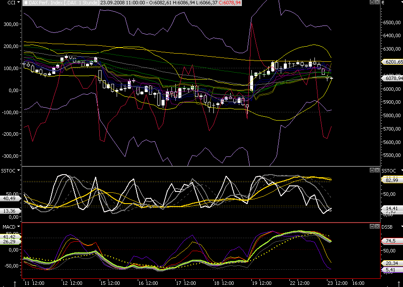Click the 15 12:00 time axis label

[110, 283]
